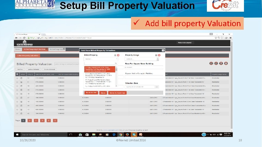Click the Update Selected button
This screenshot has height=147, width=262.
(x=33, y=69)
